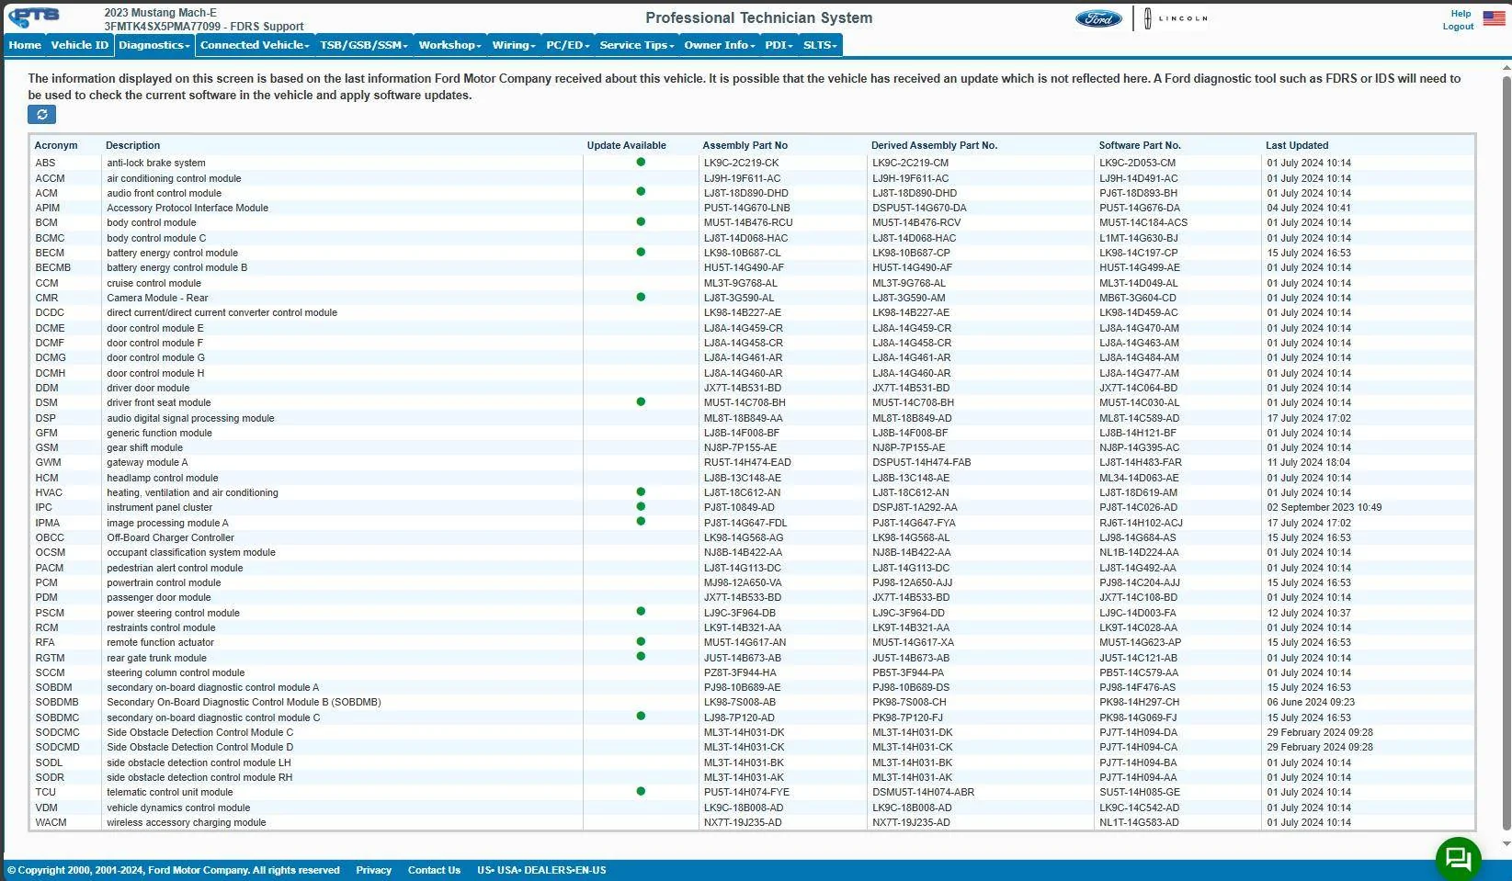The width and height of the screenshot is (1512, 881).
Task: Click the Derived Assembly Part No. header
Action: coord(934,145)
